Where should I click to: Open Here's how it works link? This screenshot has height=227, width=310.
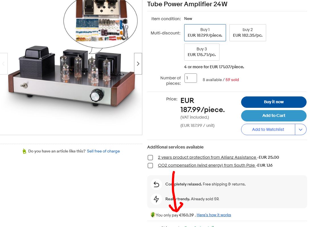tap(214, 215)
